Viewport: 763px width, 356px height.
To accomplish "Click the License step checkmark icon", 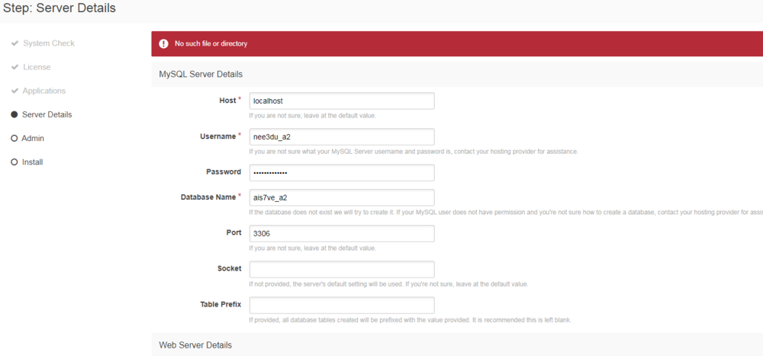I will (x=14, y=67).
